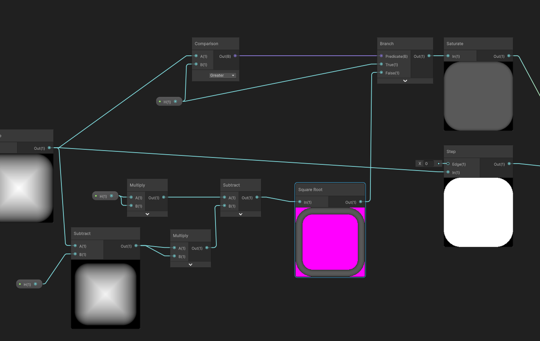Click the Square Root node's Out(1) port

[x=361, y=202]
